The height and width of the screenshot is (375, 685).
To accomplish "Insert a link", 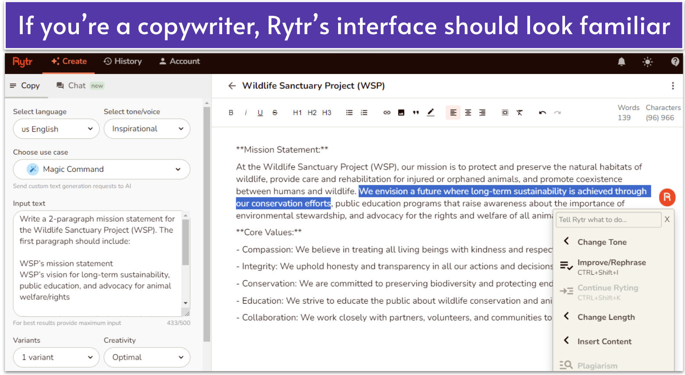I will coord(387,113).
